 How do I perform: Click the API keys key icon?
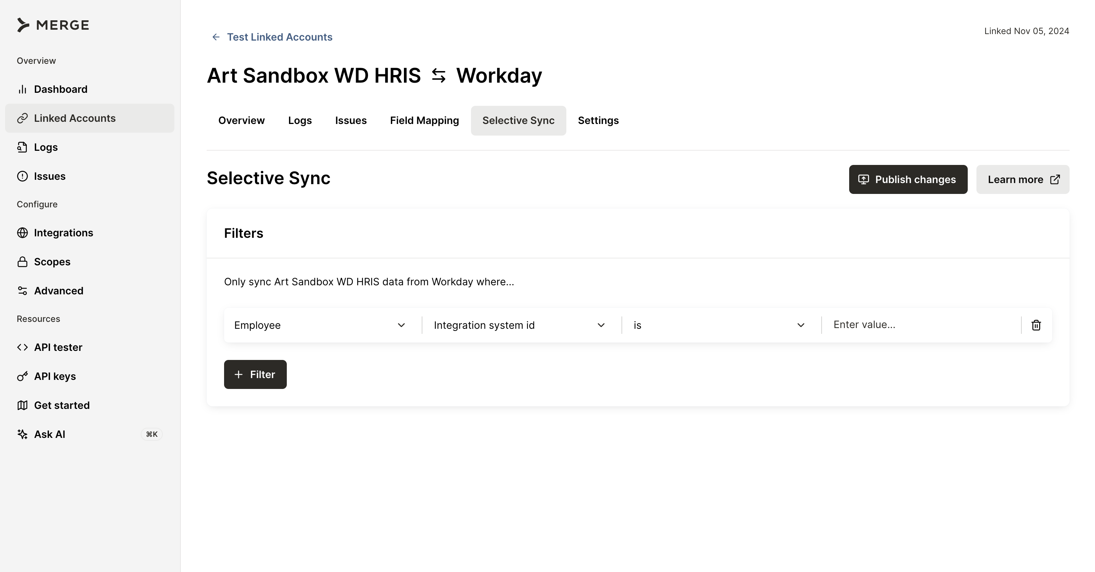click(x=22, y=377)
